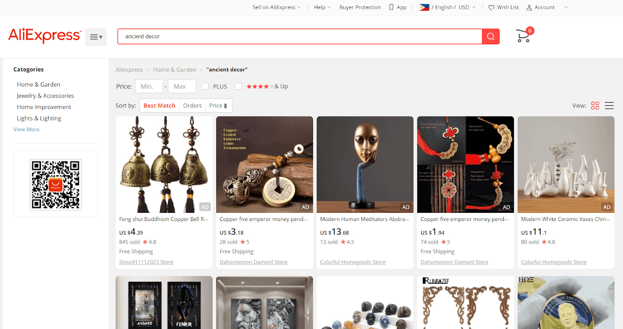The width and height of the screenshot is (623, 329).
Task: Expand the account dropdown arrow
Action: (566, 7)
